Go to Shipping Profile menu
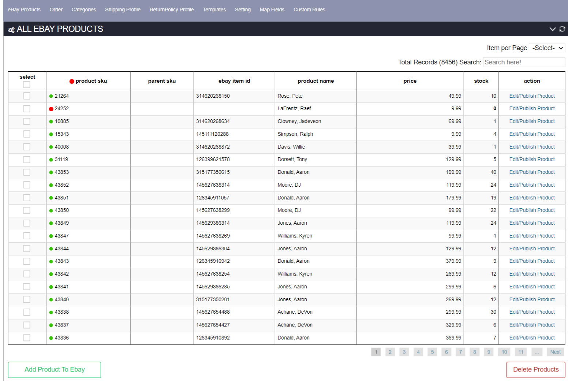Screen dimensions: 568x381 click(x=123, y=10)
